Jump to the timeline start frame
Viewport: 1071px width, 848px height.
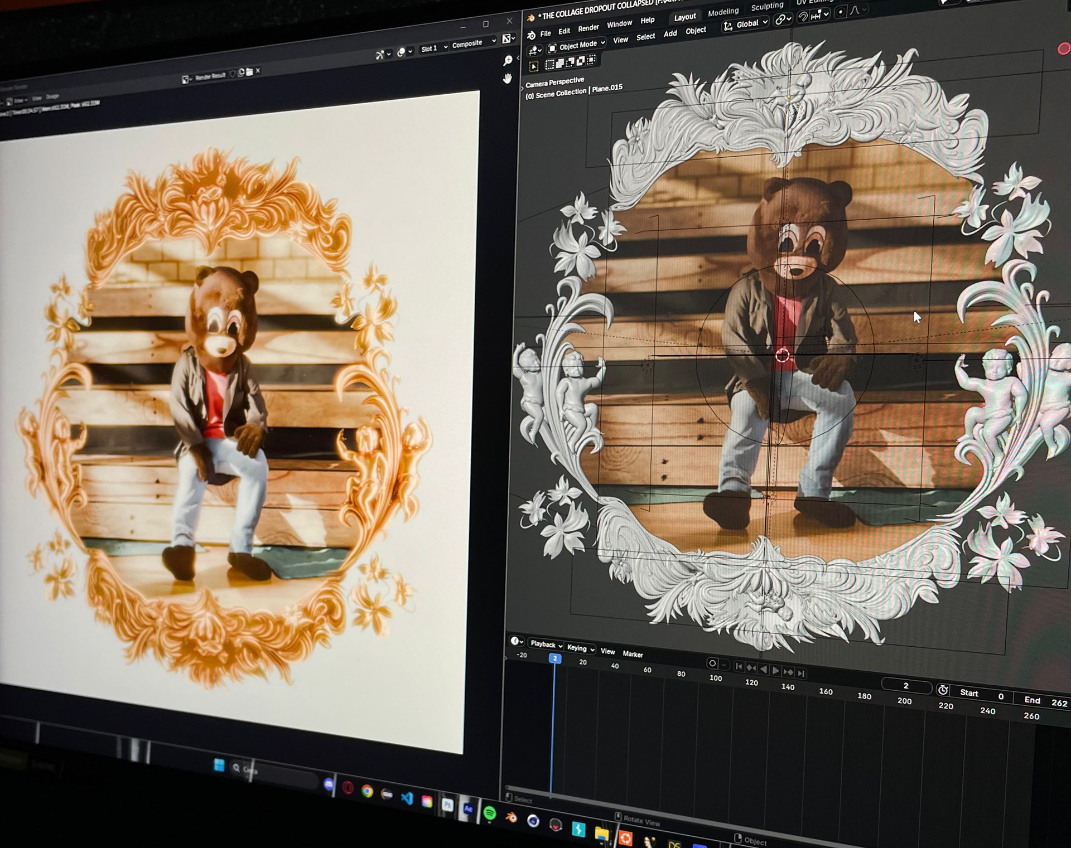[739, 666]
